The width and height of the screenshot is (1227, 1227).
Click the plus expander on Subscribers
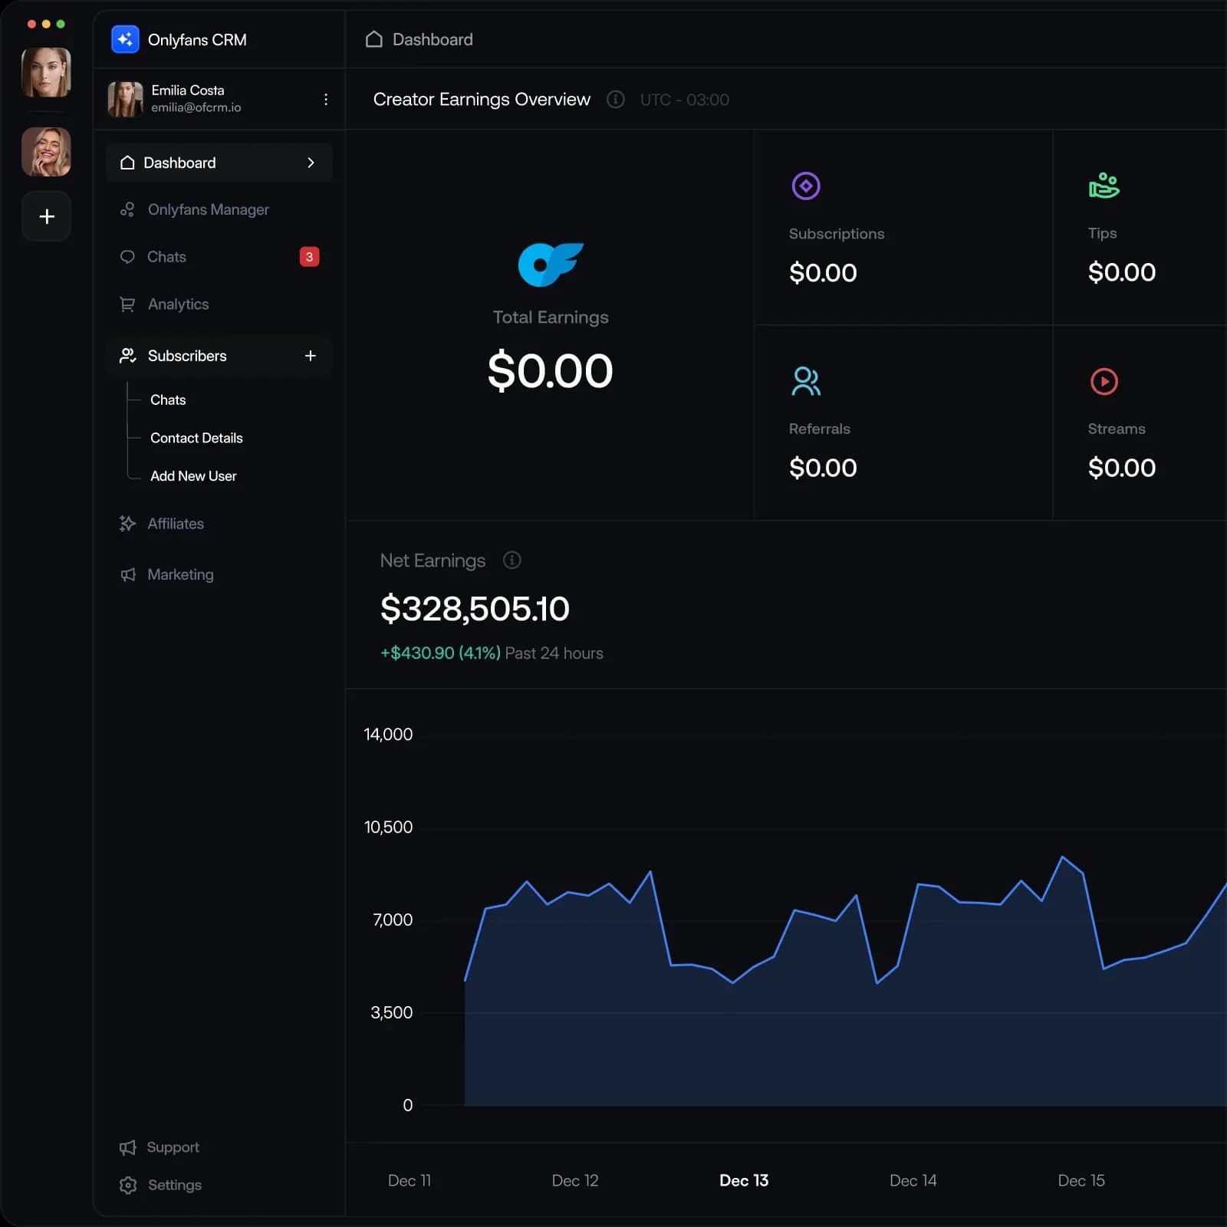coord(311,356)
